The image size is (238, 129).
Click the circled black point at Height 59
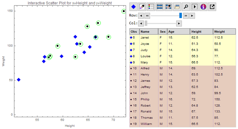(57, 46)
